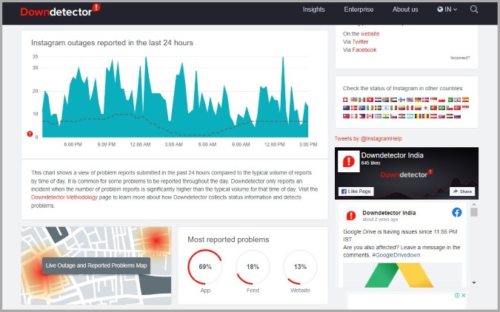Click the globe icon next to IN

440,9
